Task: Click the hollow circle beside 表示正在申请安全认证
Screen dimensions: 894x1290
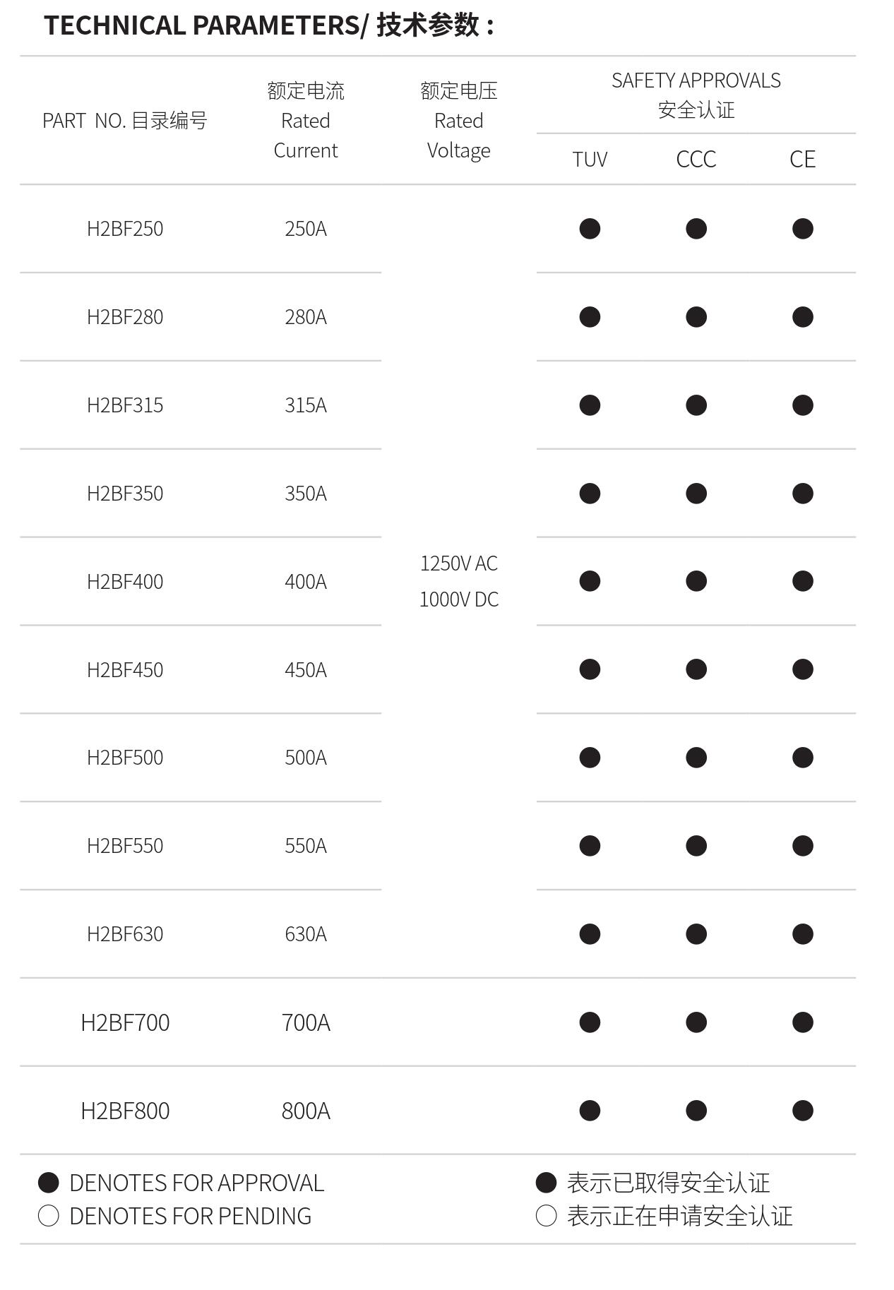Action: coord(546,1216)
